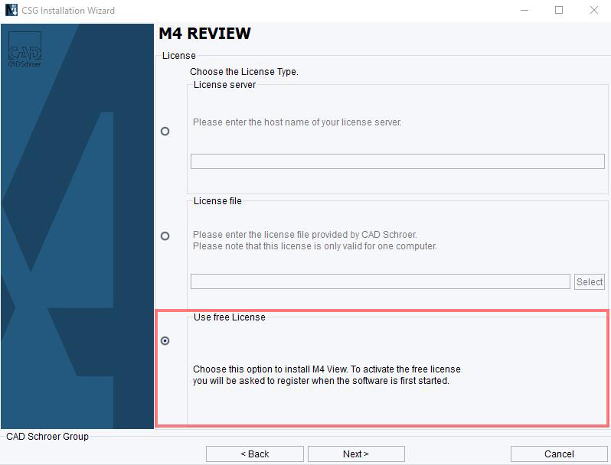Select the License file radio button
The image size is (611, 465).
(x=165, y=236)
